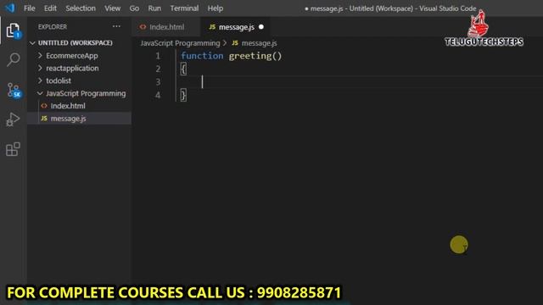Click line number 1 in gutter

click(158, 56)
